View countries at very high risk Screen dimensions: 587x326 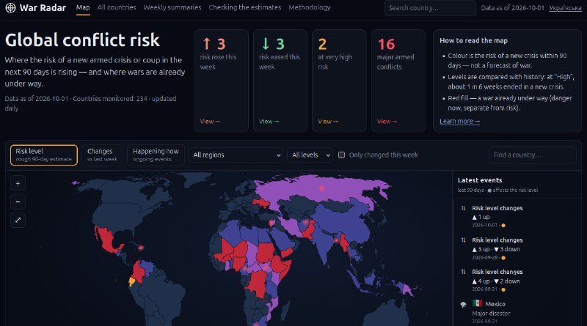[x=328, y=122]
